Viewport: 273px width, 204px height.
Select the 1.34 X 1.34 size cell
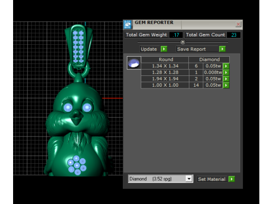click(x=165, y=66)
